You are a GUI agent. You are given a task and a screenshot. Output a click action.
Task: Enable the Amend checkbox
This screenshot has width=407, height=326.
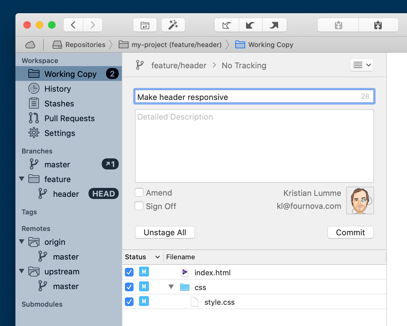point(139,193)
